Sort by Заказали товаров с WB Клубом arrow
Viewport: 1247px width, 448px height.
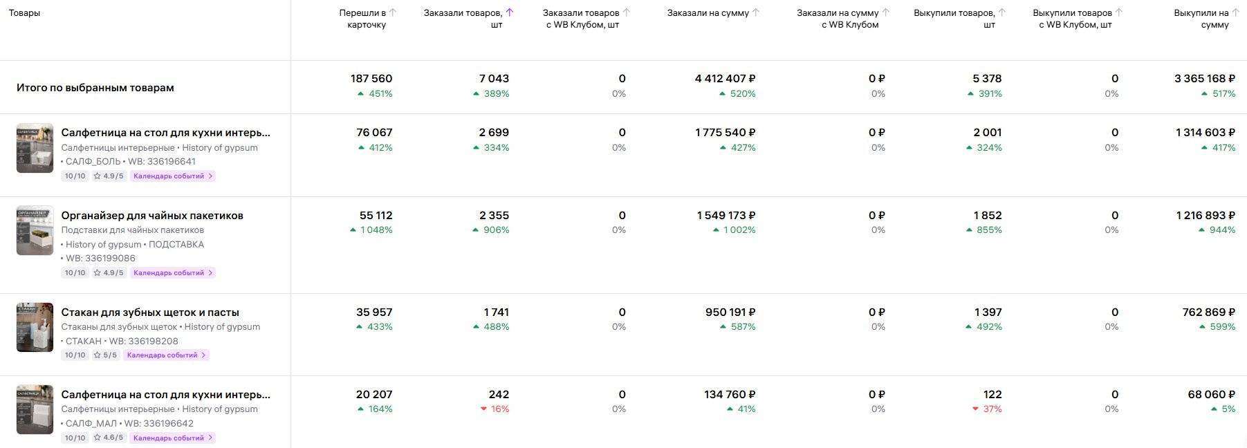click(627, 12)
